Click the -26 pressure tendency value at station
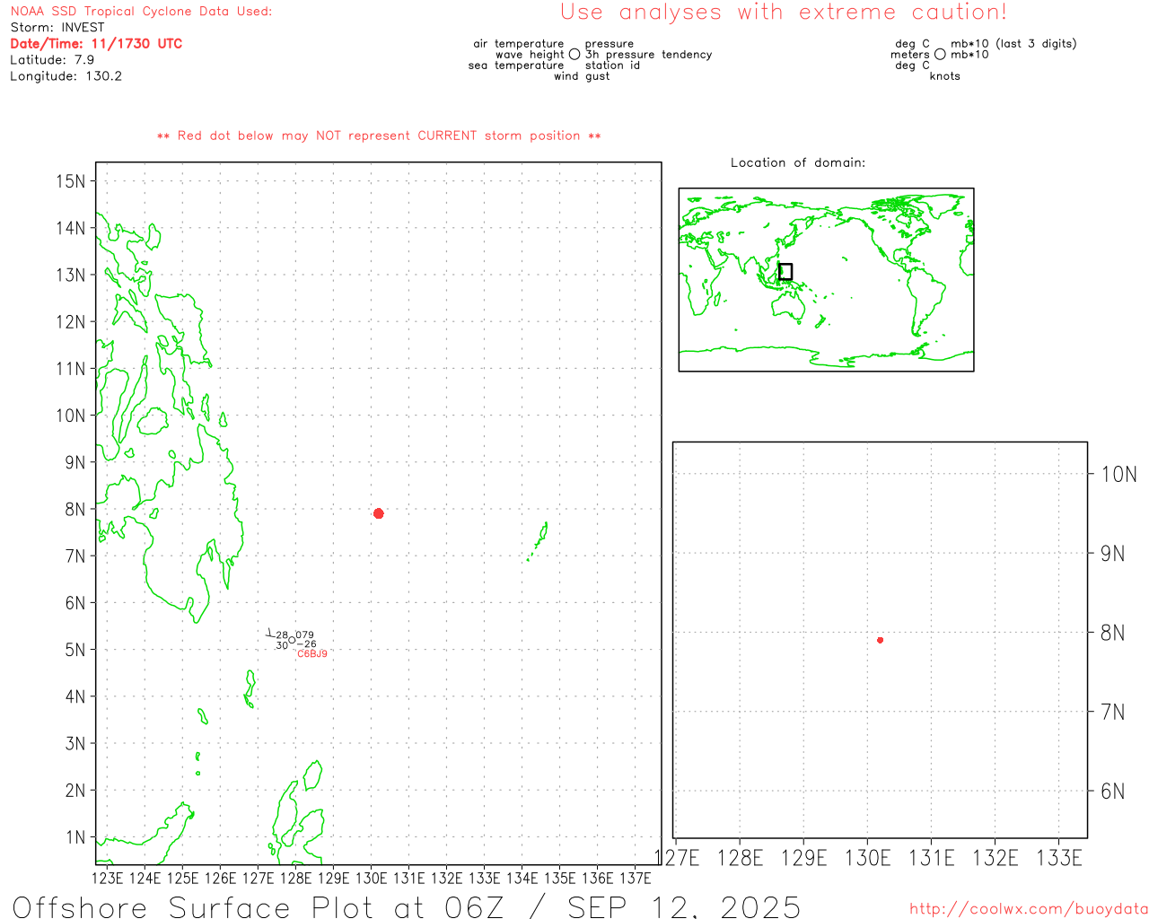The height and width of the screenshot is (919, 1149). 307,644
